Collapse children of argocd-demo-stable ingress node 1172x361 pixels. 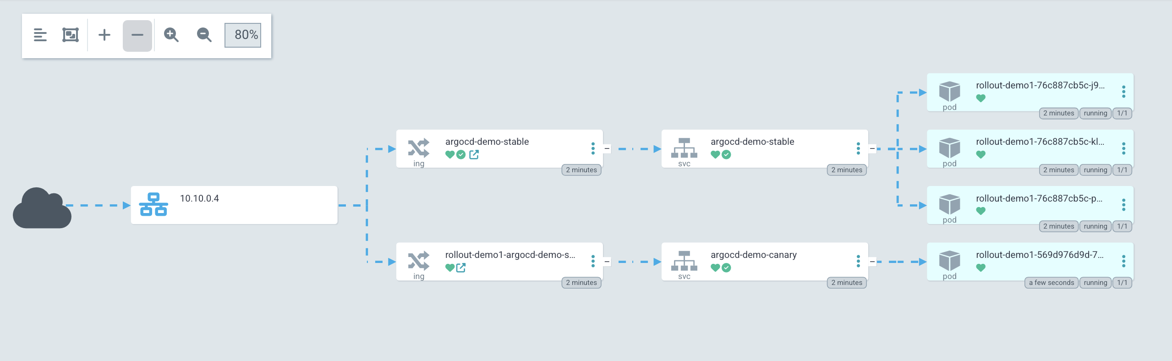607,149
